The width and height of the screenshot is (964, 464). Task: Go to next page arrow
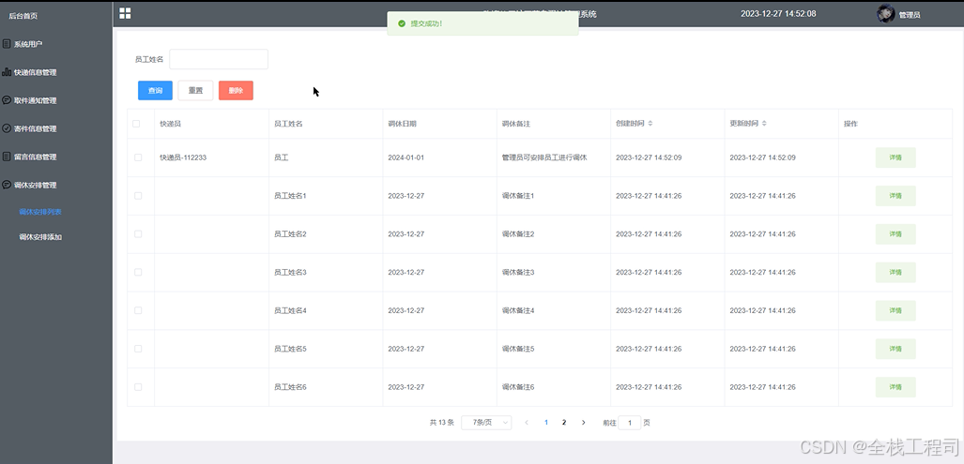584,422
